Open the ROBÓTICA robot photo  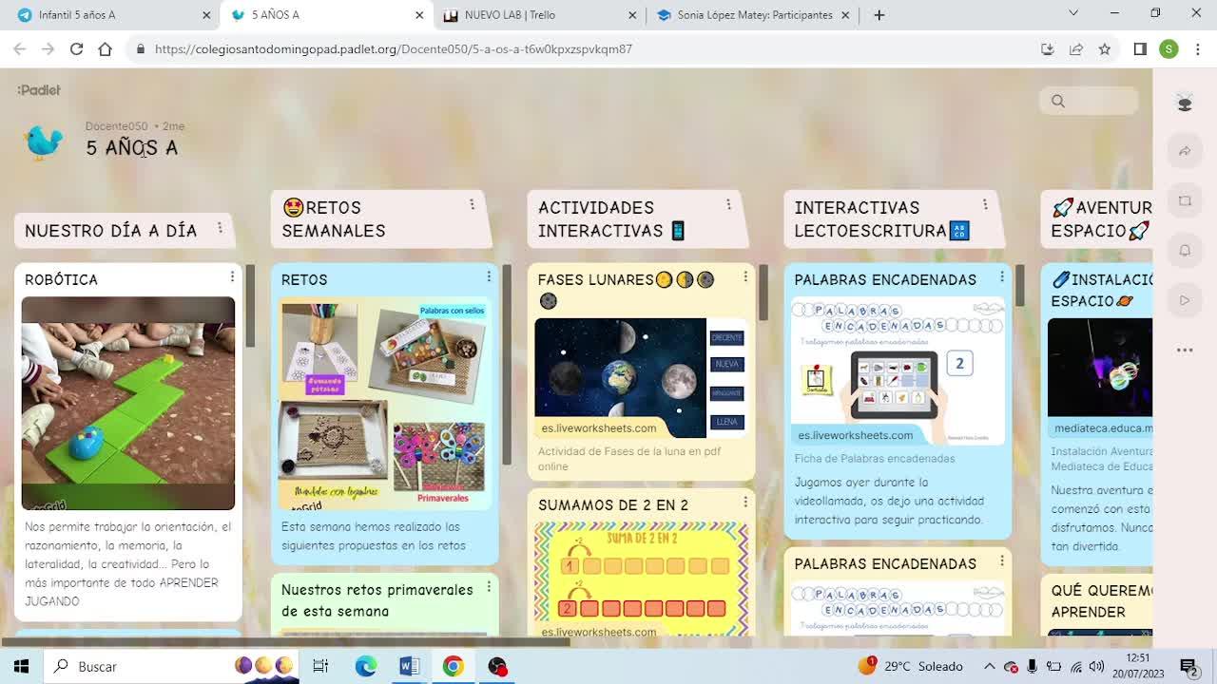(x=128, y=403)
